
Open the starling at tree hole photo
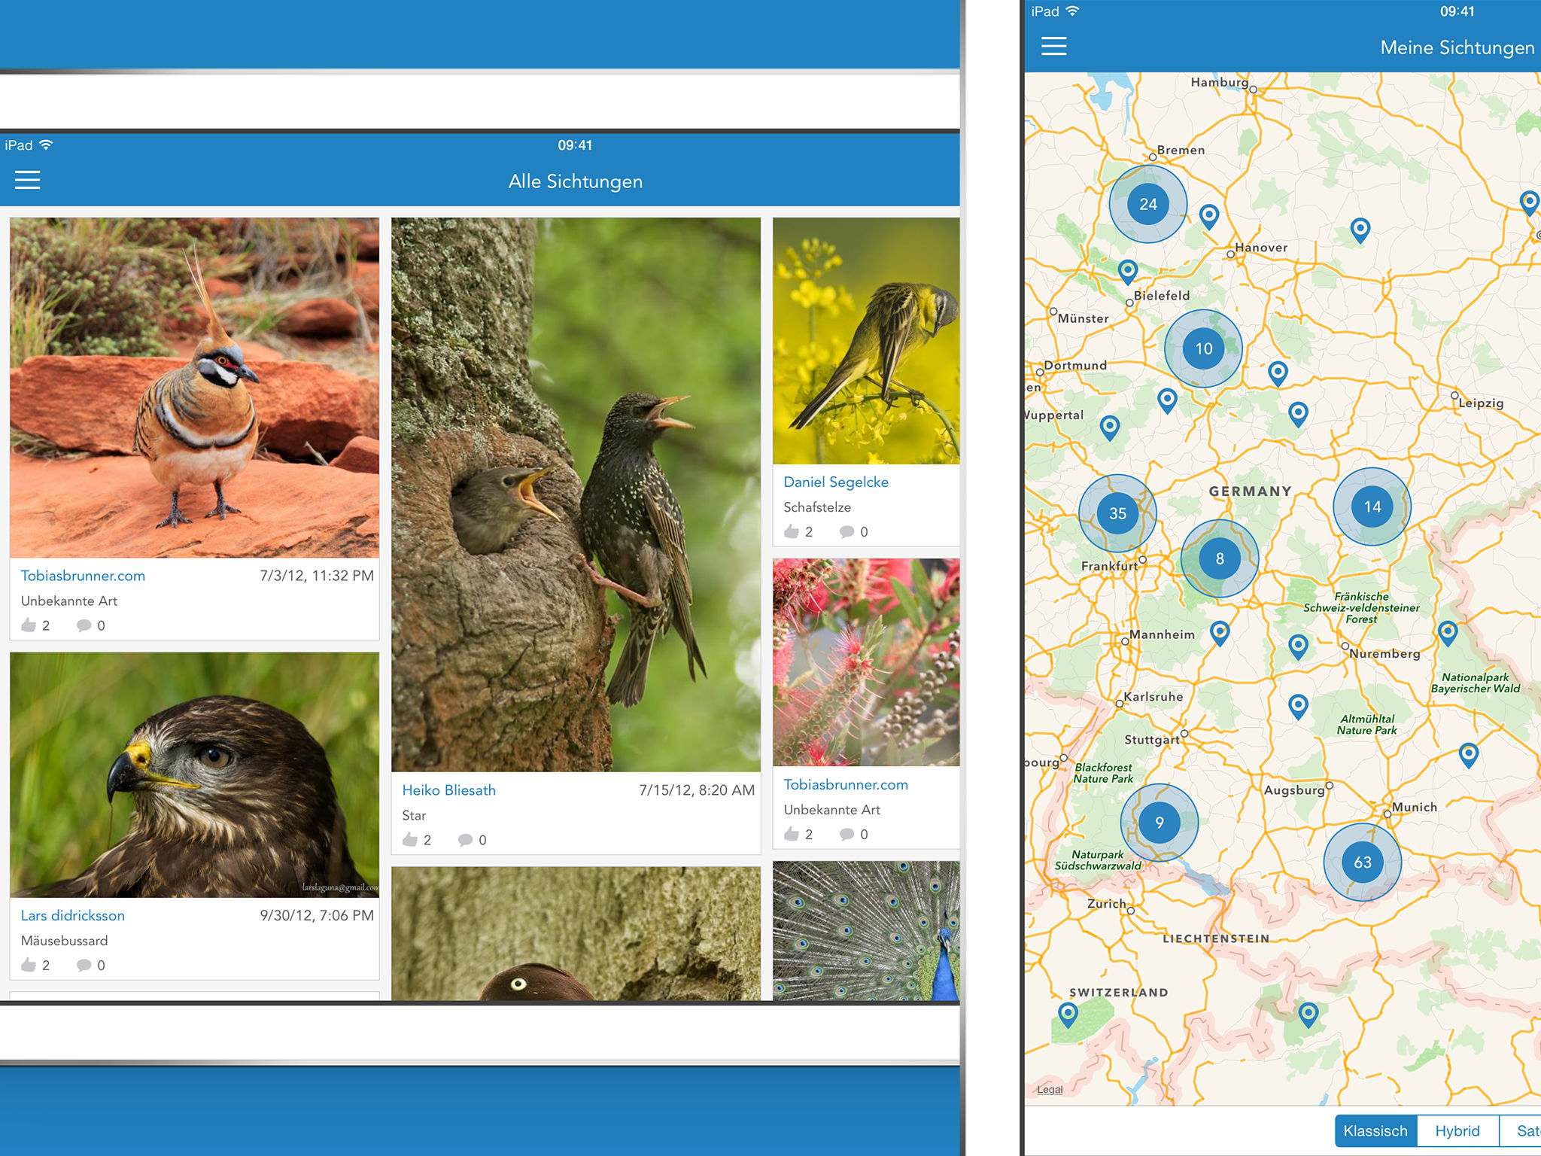coord(576,494)
